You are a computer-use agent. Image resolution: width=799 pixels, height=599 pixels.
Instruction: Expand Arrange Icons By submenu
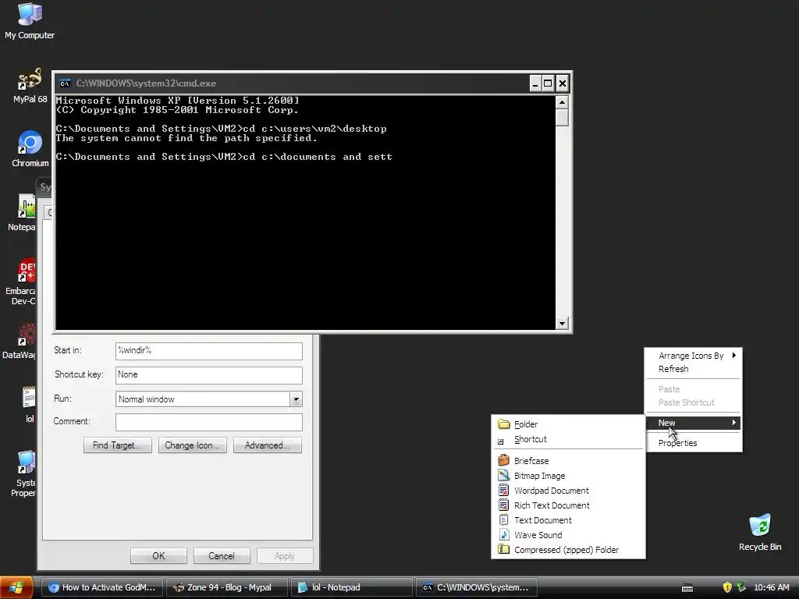click(694, 356)
